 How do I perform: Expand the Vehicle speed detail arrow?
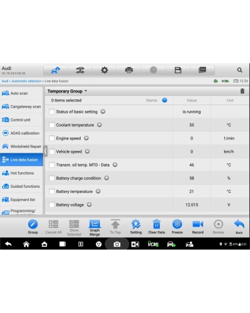(x=87, y=151)
